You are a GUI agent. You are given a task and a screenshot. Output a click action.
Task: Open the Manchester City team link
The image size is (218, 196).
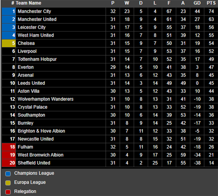tap(34, 11)
